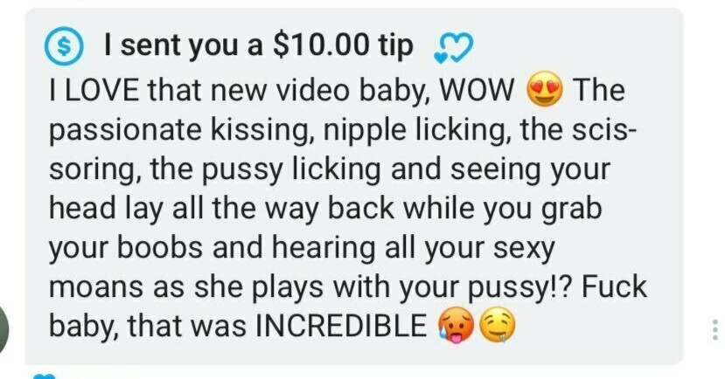
Task: Click the $10.00 amount in header
Action: pyautogui.click(x=322, y=45)
